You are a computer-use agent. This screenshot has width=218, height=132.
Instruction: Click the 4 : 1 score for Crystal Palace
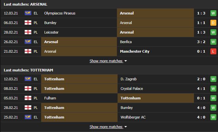(201, 89)
